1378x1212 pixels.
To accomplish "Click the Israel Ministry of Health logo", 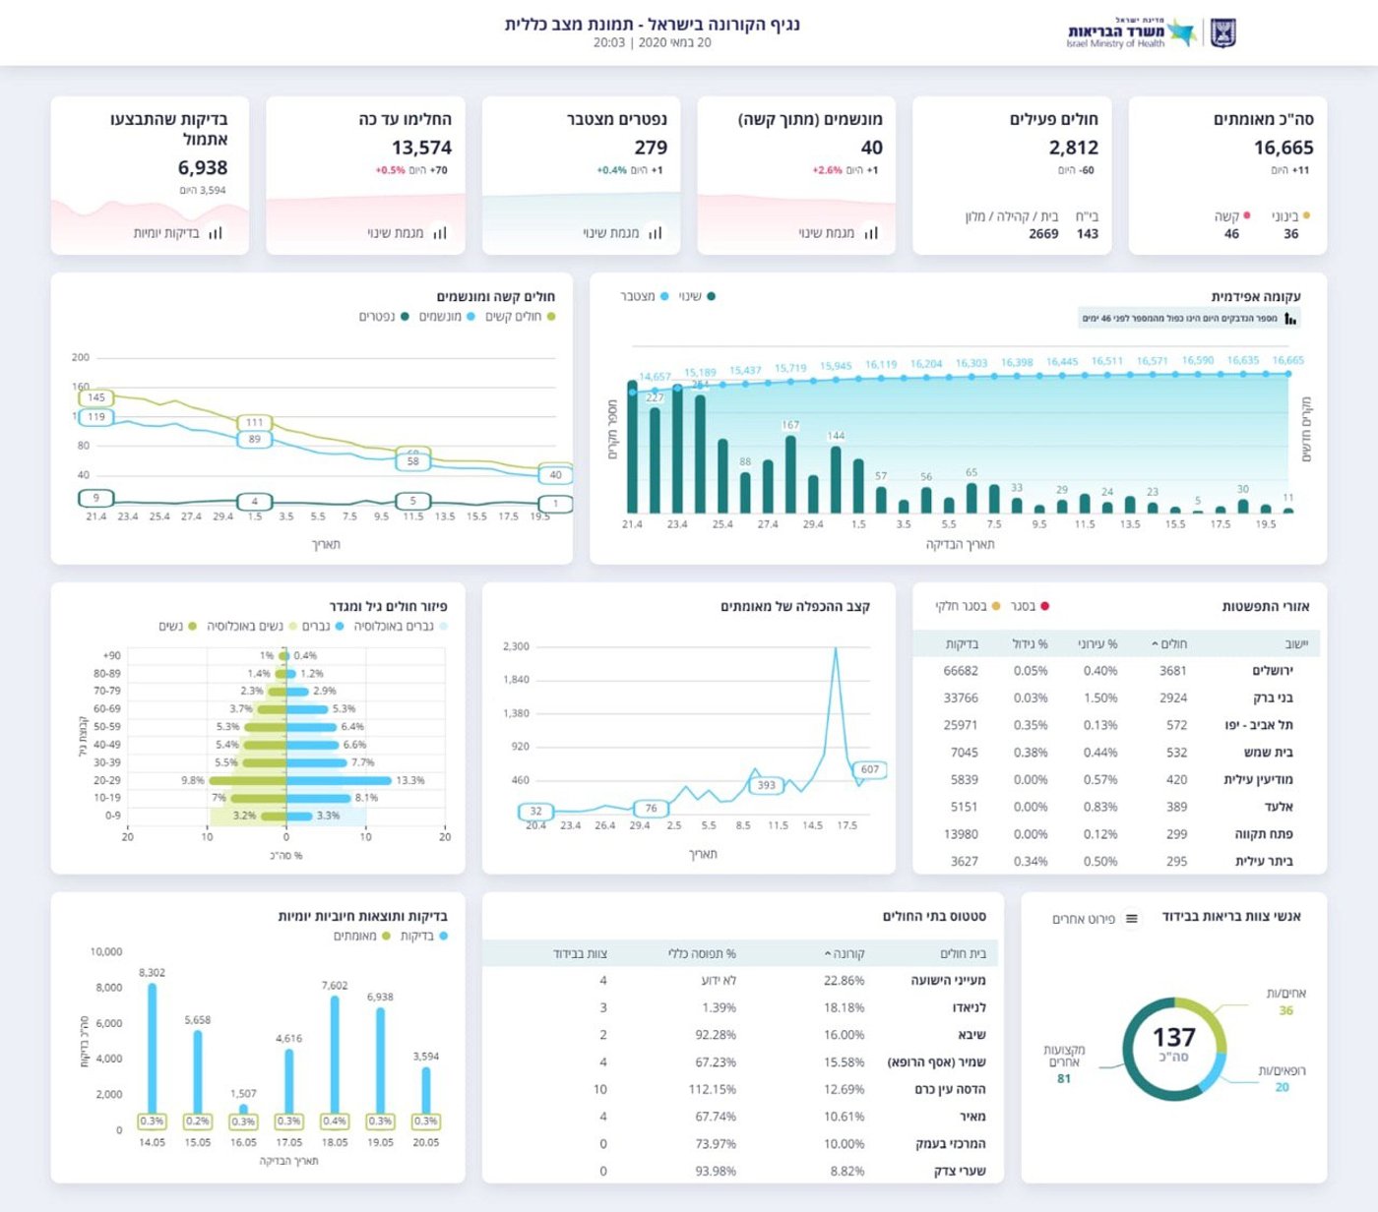I will pos(1131,32).
